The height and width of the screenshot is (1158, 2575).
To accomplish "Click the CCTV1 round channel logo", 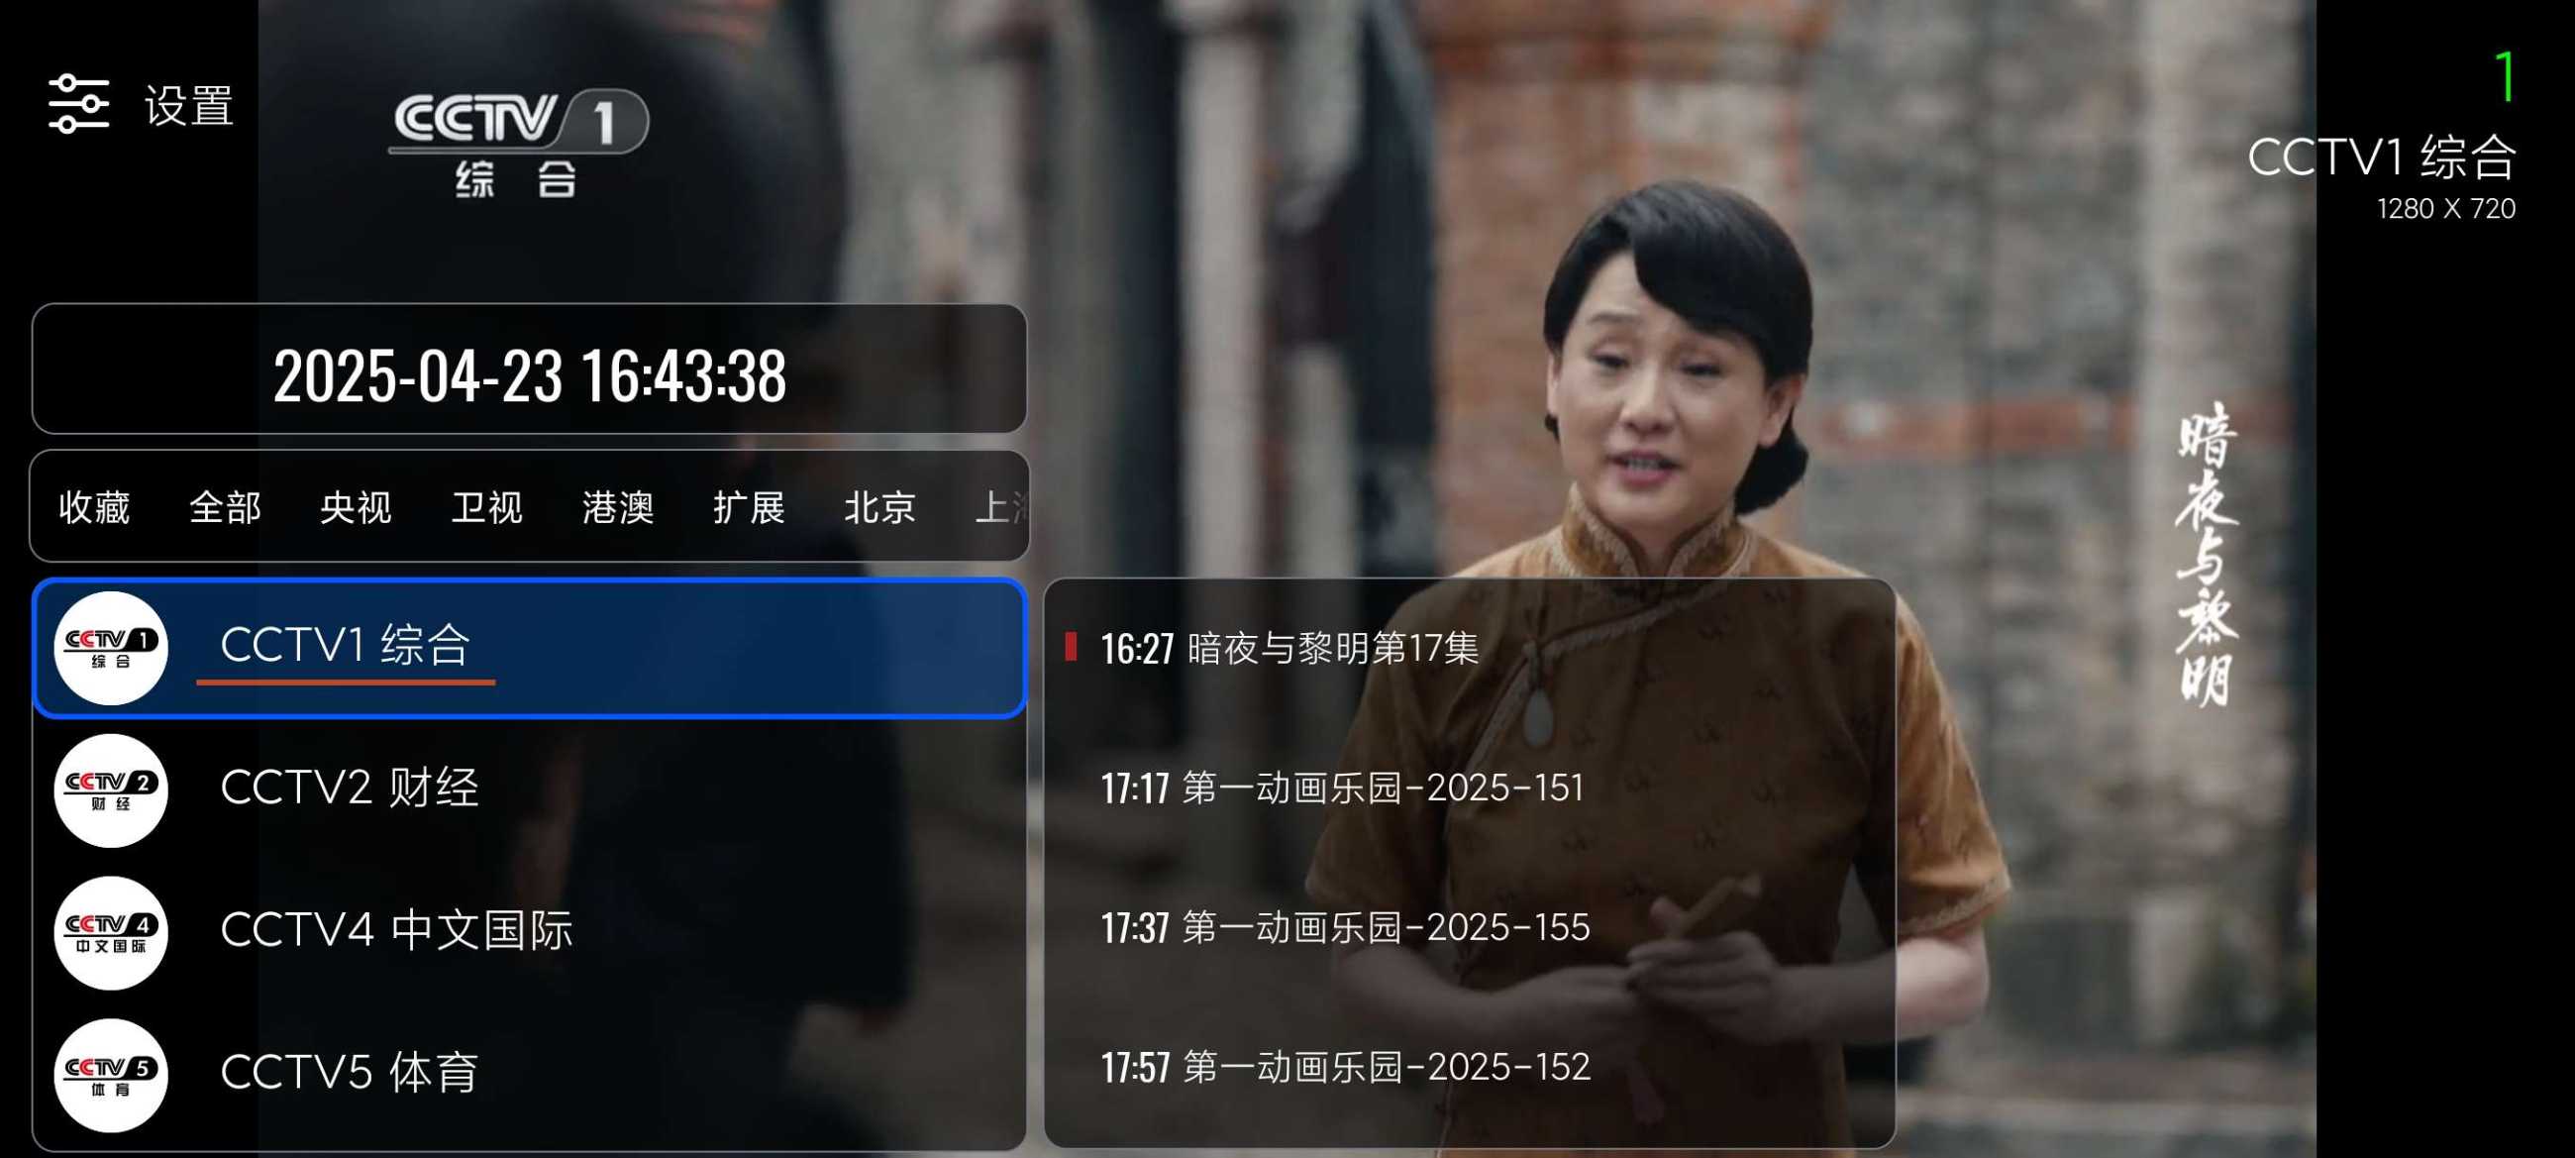I will (x=111, y=648).
